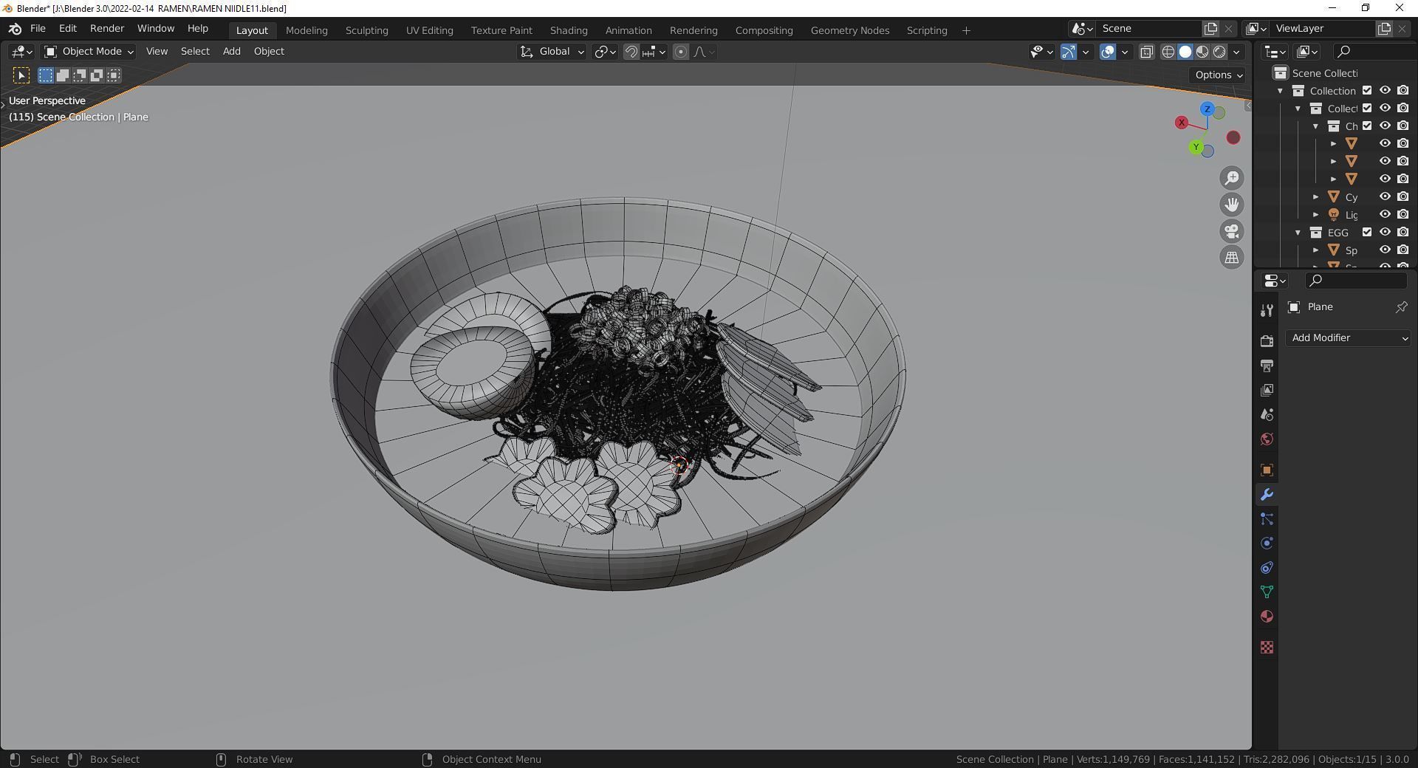Open the Material properties tab

pyautogui.click(x=1267, y=616)
